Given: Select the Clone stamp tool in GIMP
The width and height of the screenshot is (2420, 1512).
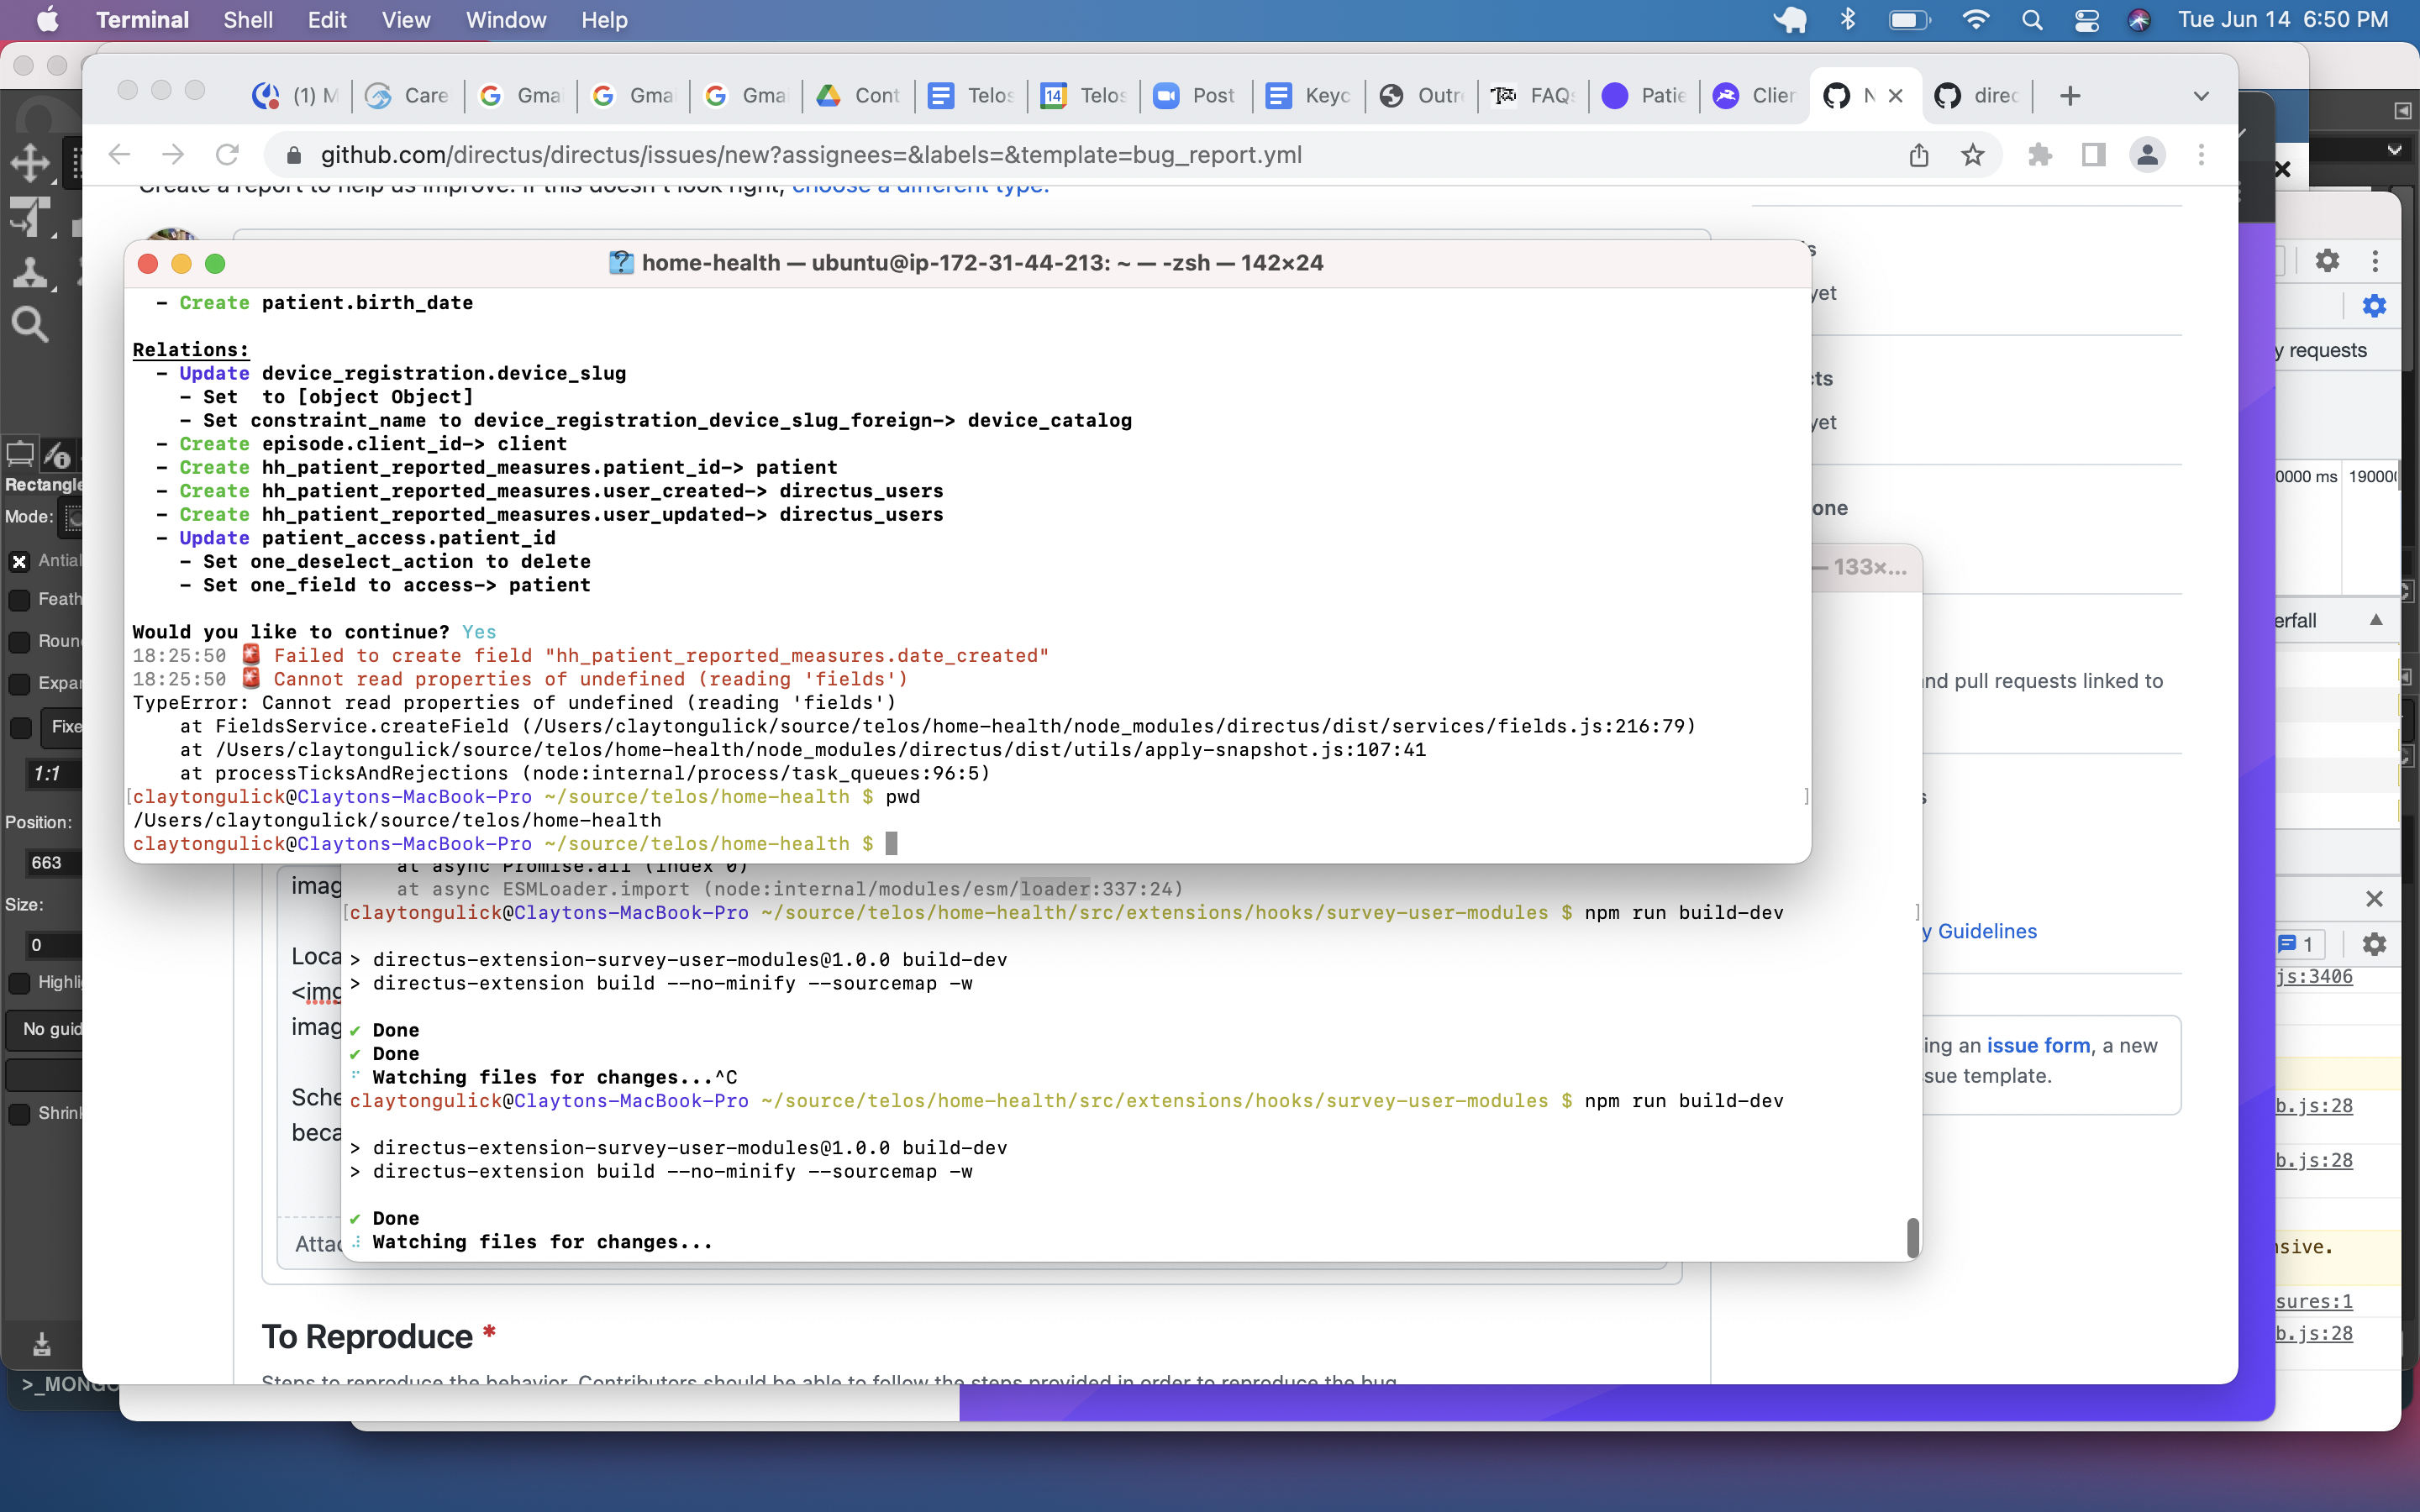Looking at the screenshot, I should point(29,272).
